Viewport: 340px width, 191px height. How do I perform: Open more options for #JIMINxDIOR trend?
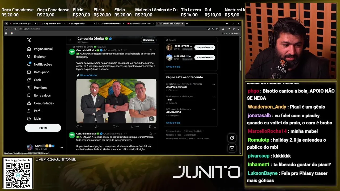[x=214, y=109]
